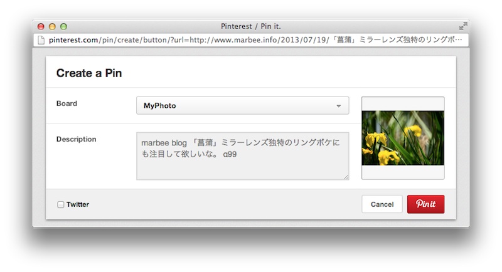Click inside the Description text area

242,155
